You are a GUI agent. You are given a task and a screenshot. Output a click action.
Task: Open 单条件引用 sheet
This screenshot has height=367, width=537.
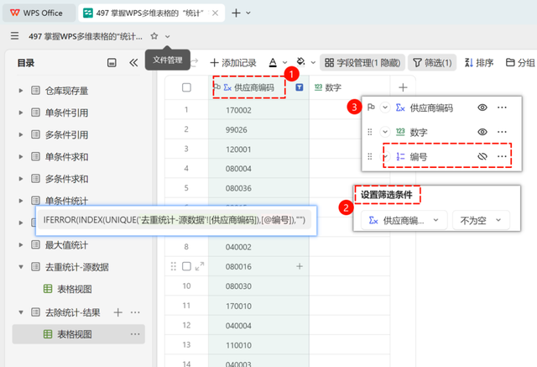pyautogui.click(x=66, y=113)
